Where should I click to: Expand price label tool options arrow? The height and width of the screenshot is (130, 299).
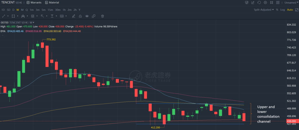(66, 16)
